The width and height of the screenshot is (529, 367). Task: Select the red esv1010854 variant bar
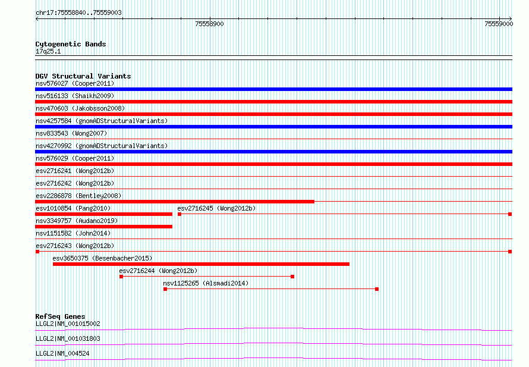point(103,214)
